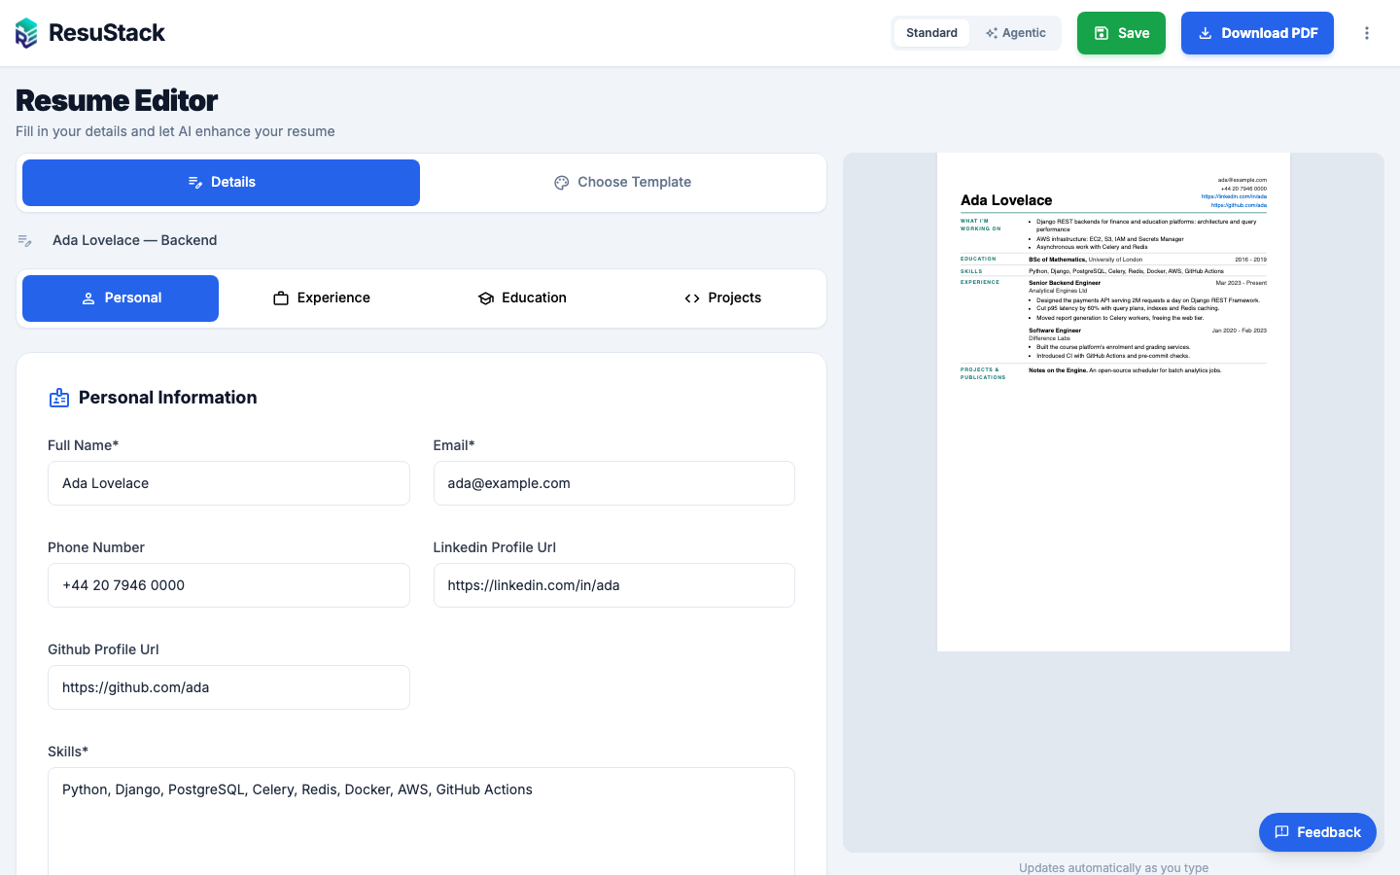Screen dimensions: 1400x875
Task: Click 'Updates automatically as you type' text
Action: [1113, 867]
